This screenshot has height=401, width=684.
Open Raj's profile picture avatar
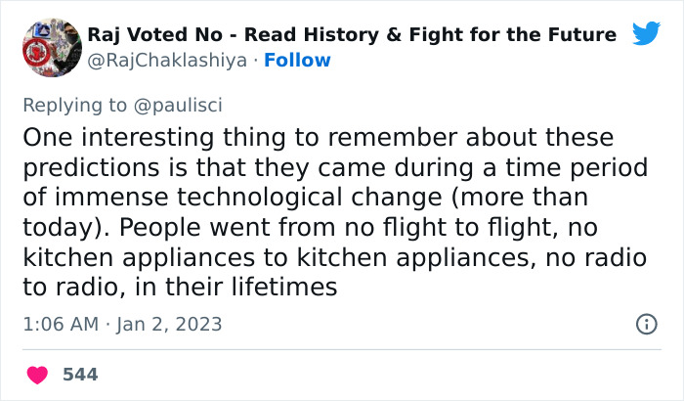click(50, 46)
